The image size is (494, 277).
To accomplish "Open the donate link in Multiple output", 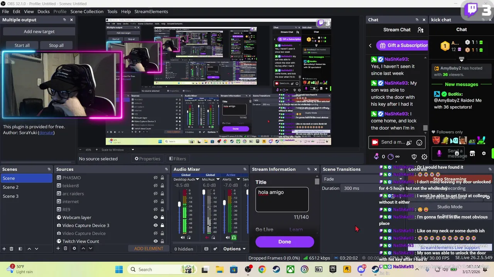I will point(46,133).
